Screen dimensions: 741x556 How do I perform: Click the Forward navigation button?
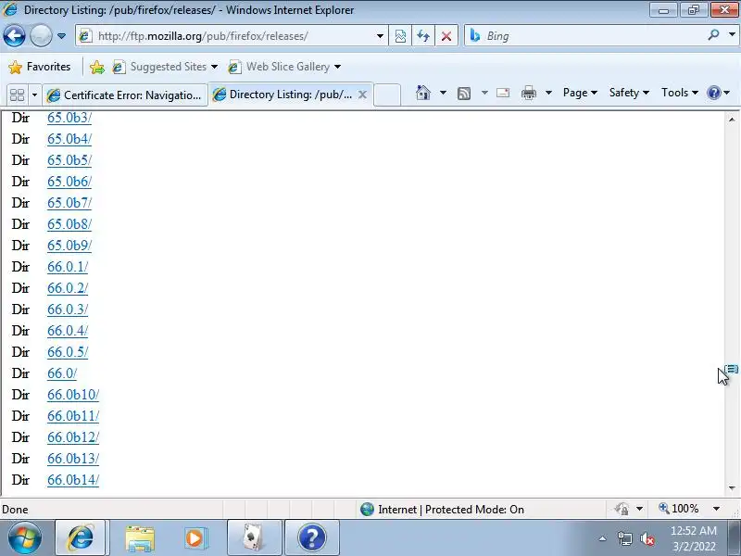(x=41, y=36)
